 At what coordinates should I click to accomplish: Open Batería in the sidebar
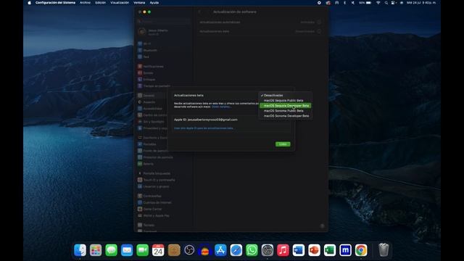coord(164,164)
